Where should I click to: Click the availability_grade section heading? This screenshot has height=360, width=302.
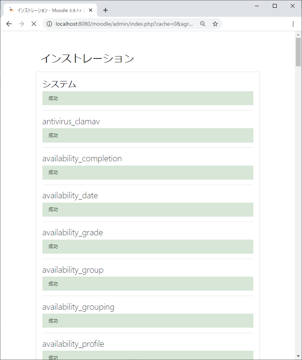click(x=72, y=232)
